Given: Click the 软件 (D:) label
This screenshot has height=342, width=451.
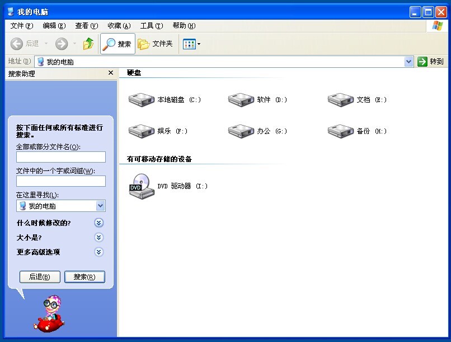Looking at the screenshot, I should [272, 100].
